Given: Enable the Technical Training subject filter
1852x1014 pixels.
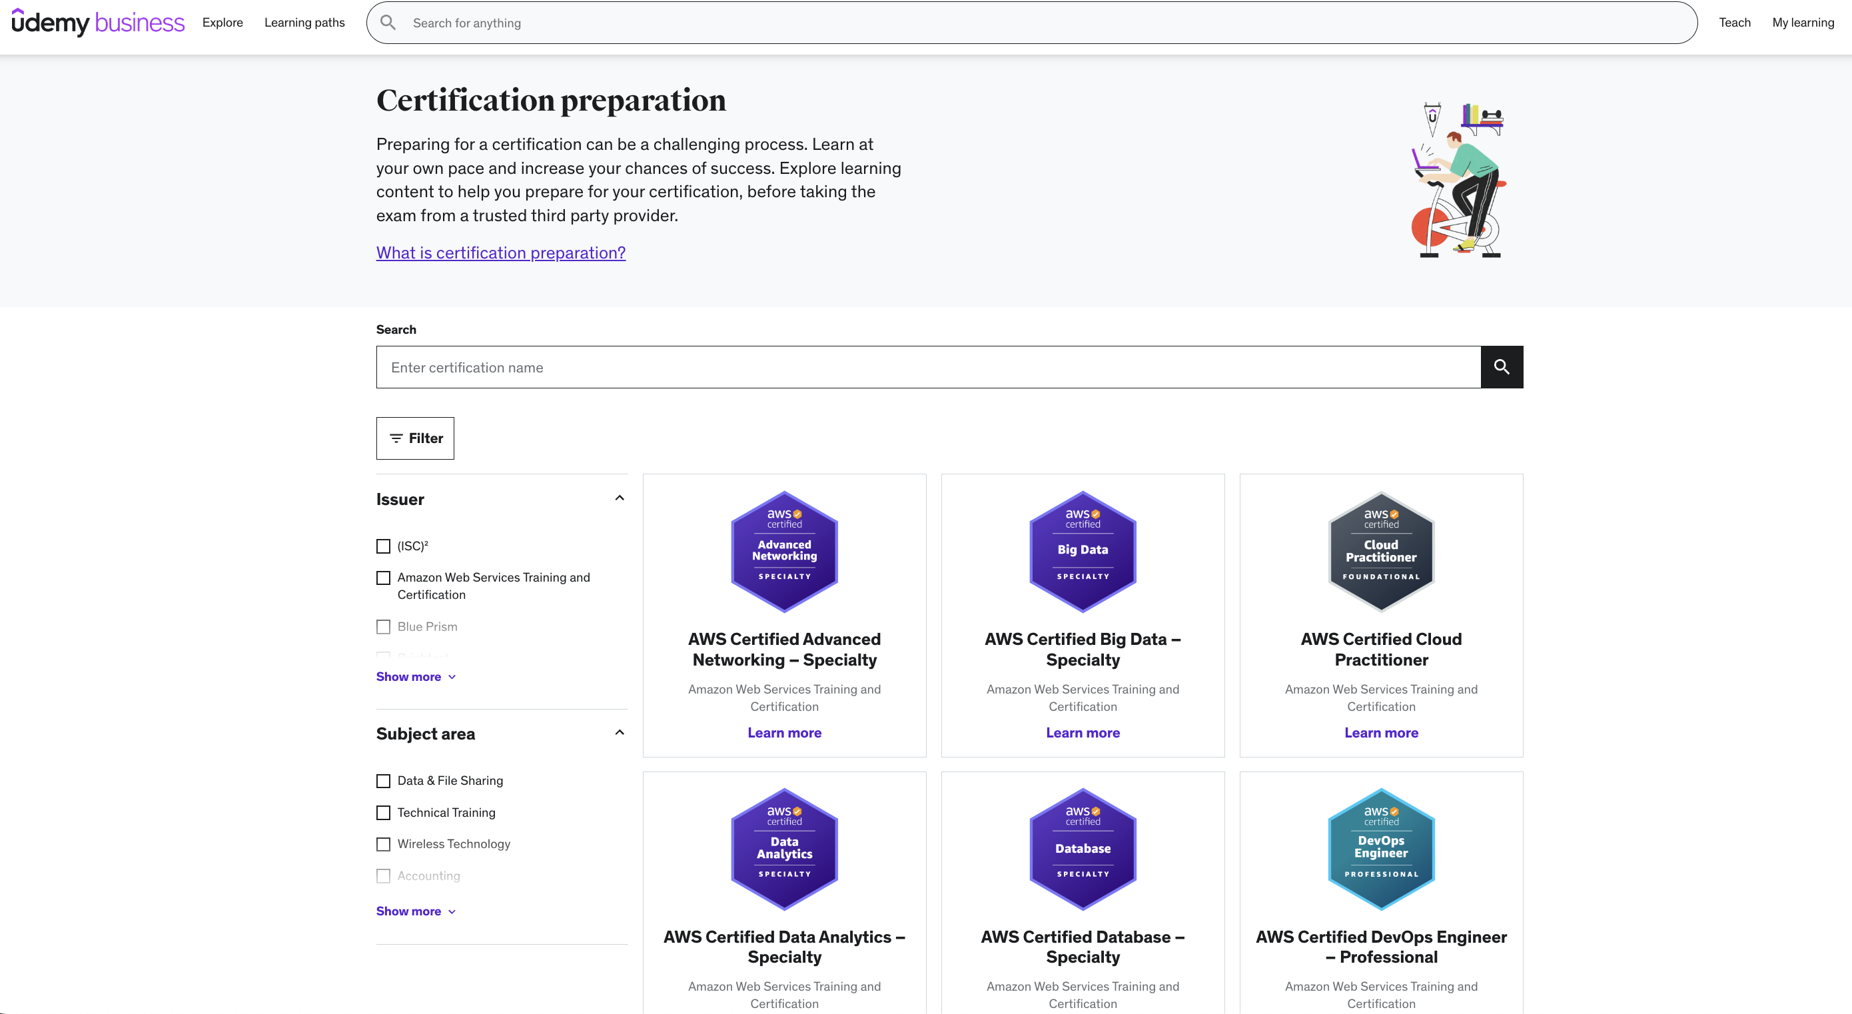Looking at the screenshot, I should (383, 813).
